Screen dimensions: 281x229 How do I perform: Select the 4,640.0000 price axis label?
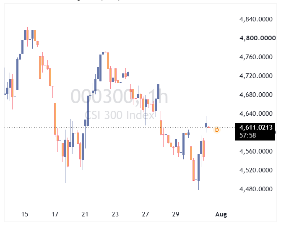click(x=256, y=114)
